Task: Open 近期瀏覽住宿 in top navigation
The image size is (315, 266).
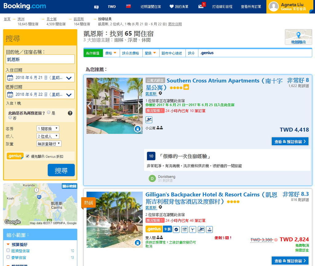Action: (x=151, y=7)
